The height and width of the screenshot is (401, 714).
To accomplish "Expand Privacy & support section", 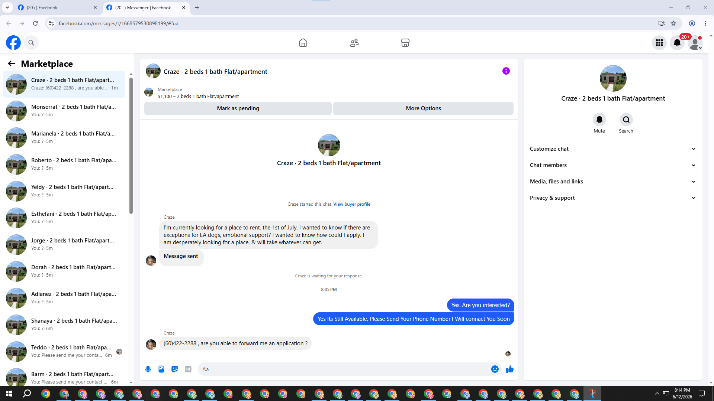I will tap(613, 198).
